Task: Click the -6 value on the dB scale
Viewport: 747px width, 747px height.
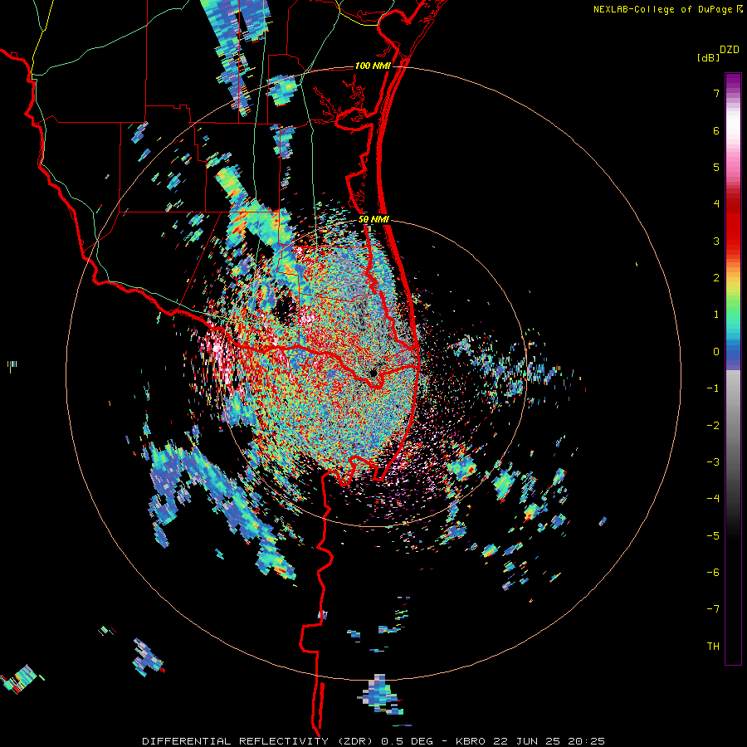Action: 713,573
